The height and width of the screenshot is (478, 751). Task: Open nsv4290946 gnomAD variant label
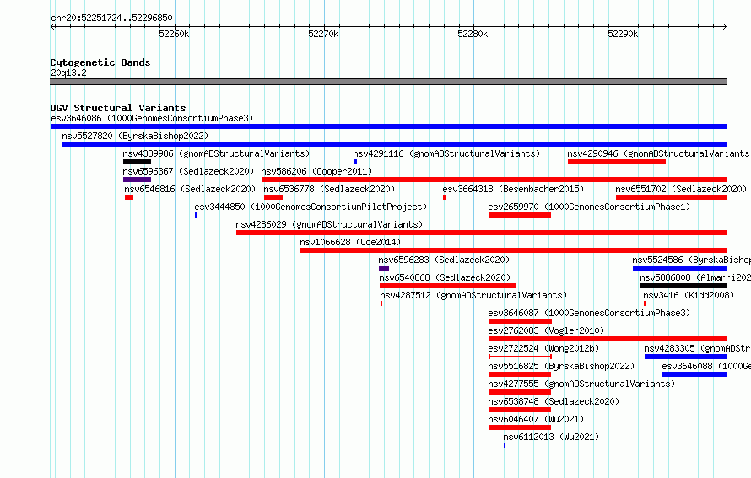pos(659,153)
